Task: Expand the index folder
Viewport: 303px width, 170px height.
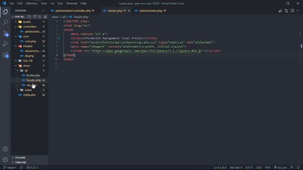Action: 18,90
